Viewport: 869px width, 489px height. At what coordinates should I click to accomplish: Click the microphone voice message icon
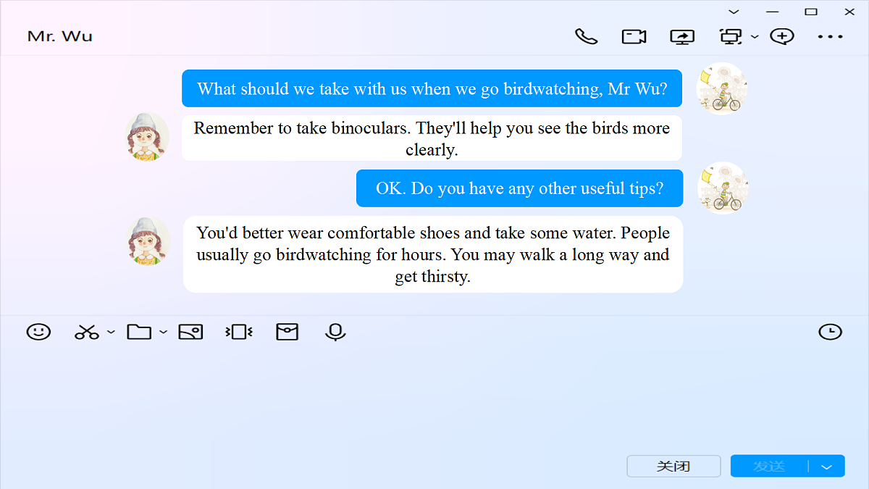(335, 333)
